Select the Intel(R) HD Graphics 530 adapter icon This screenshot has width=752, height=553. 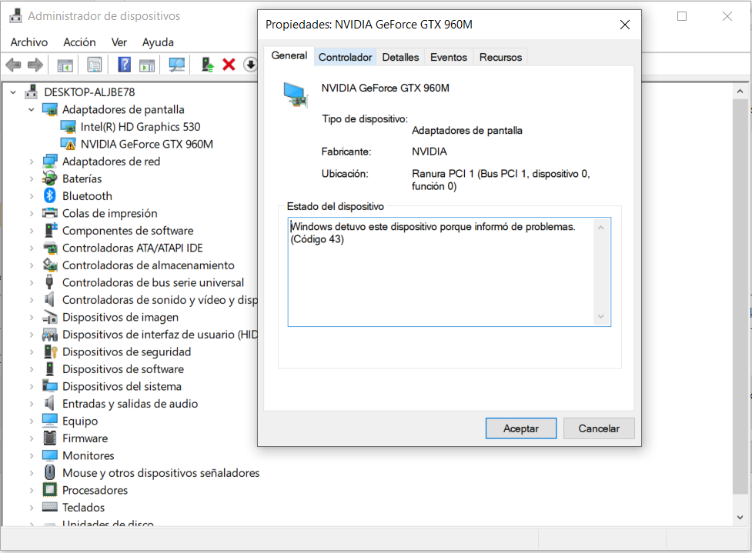point(68,126)
